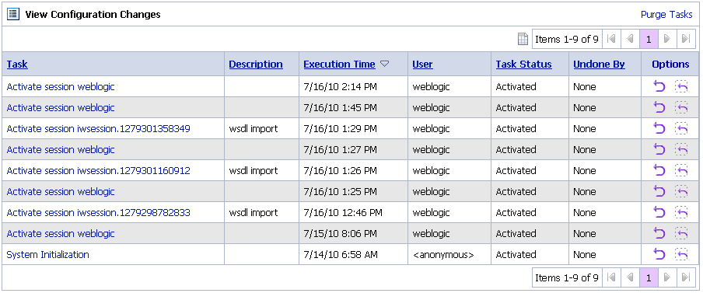Screen dimensions: 703x293
Task: Go to next page in bottom pagination
Action: coord(667,277)
